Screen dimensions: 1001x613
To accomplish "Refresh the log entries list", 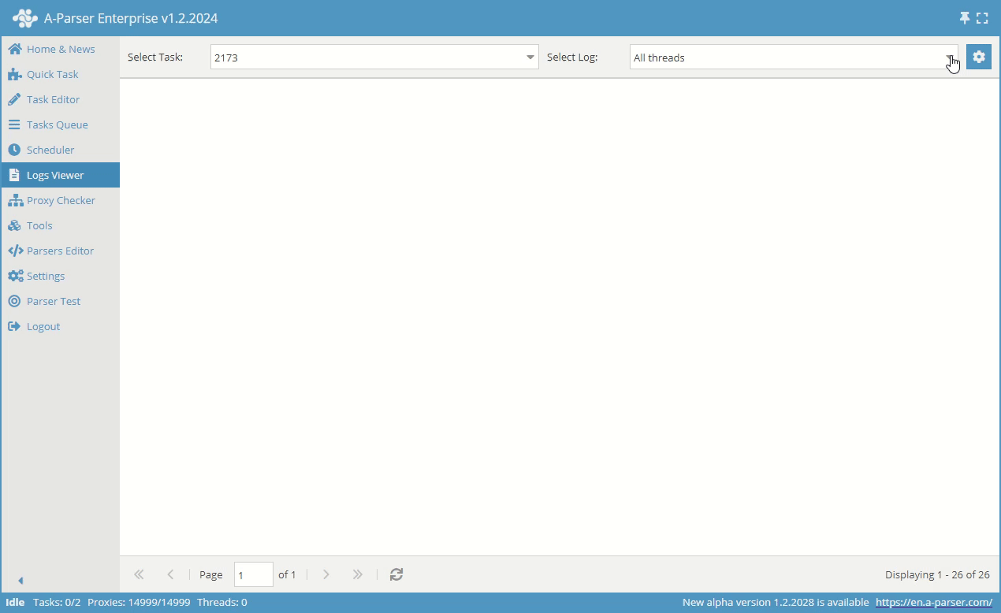I will coord(396,574).
